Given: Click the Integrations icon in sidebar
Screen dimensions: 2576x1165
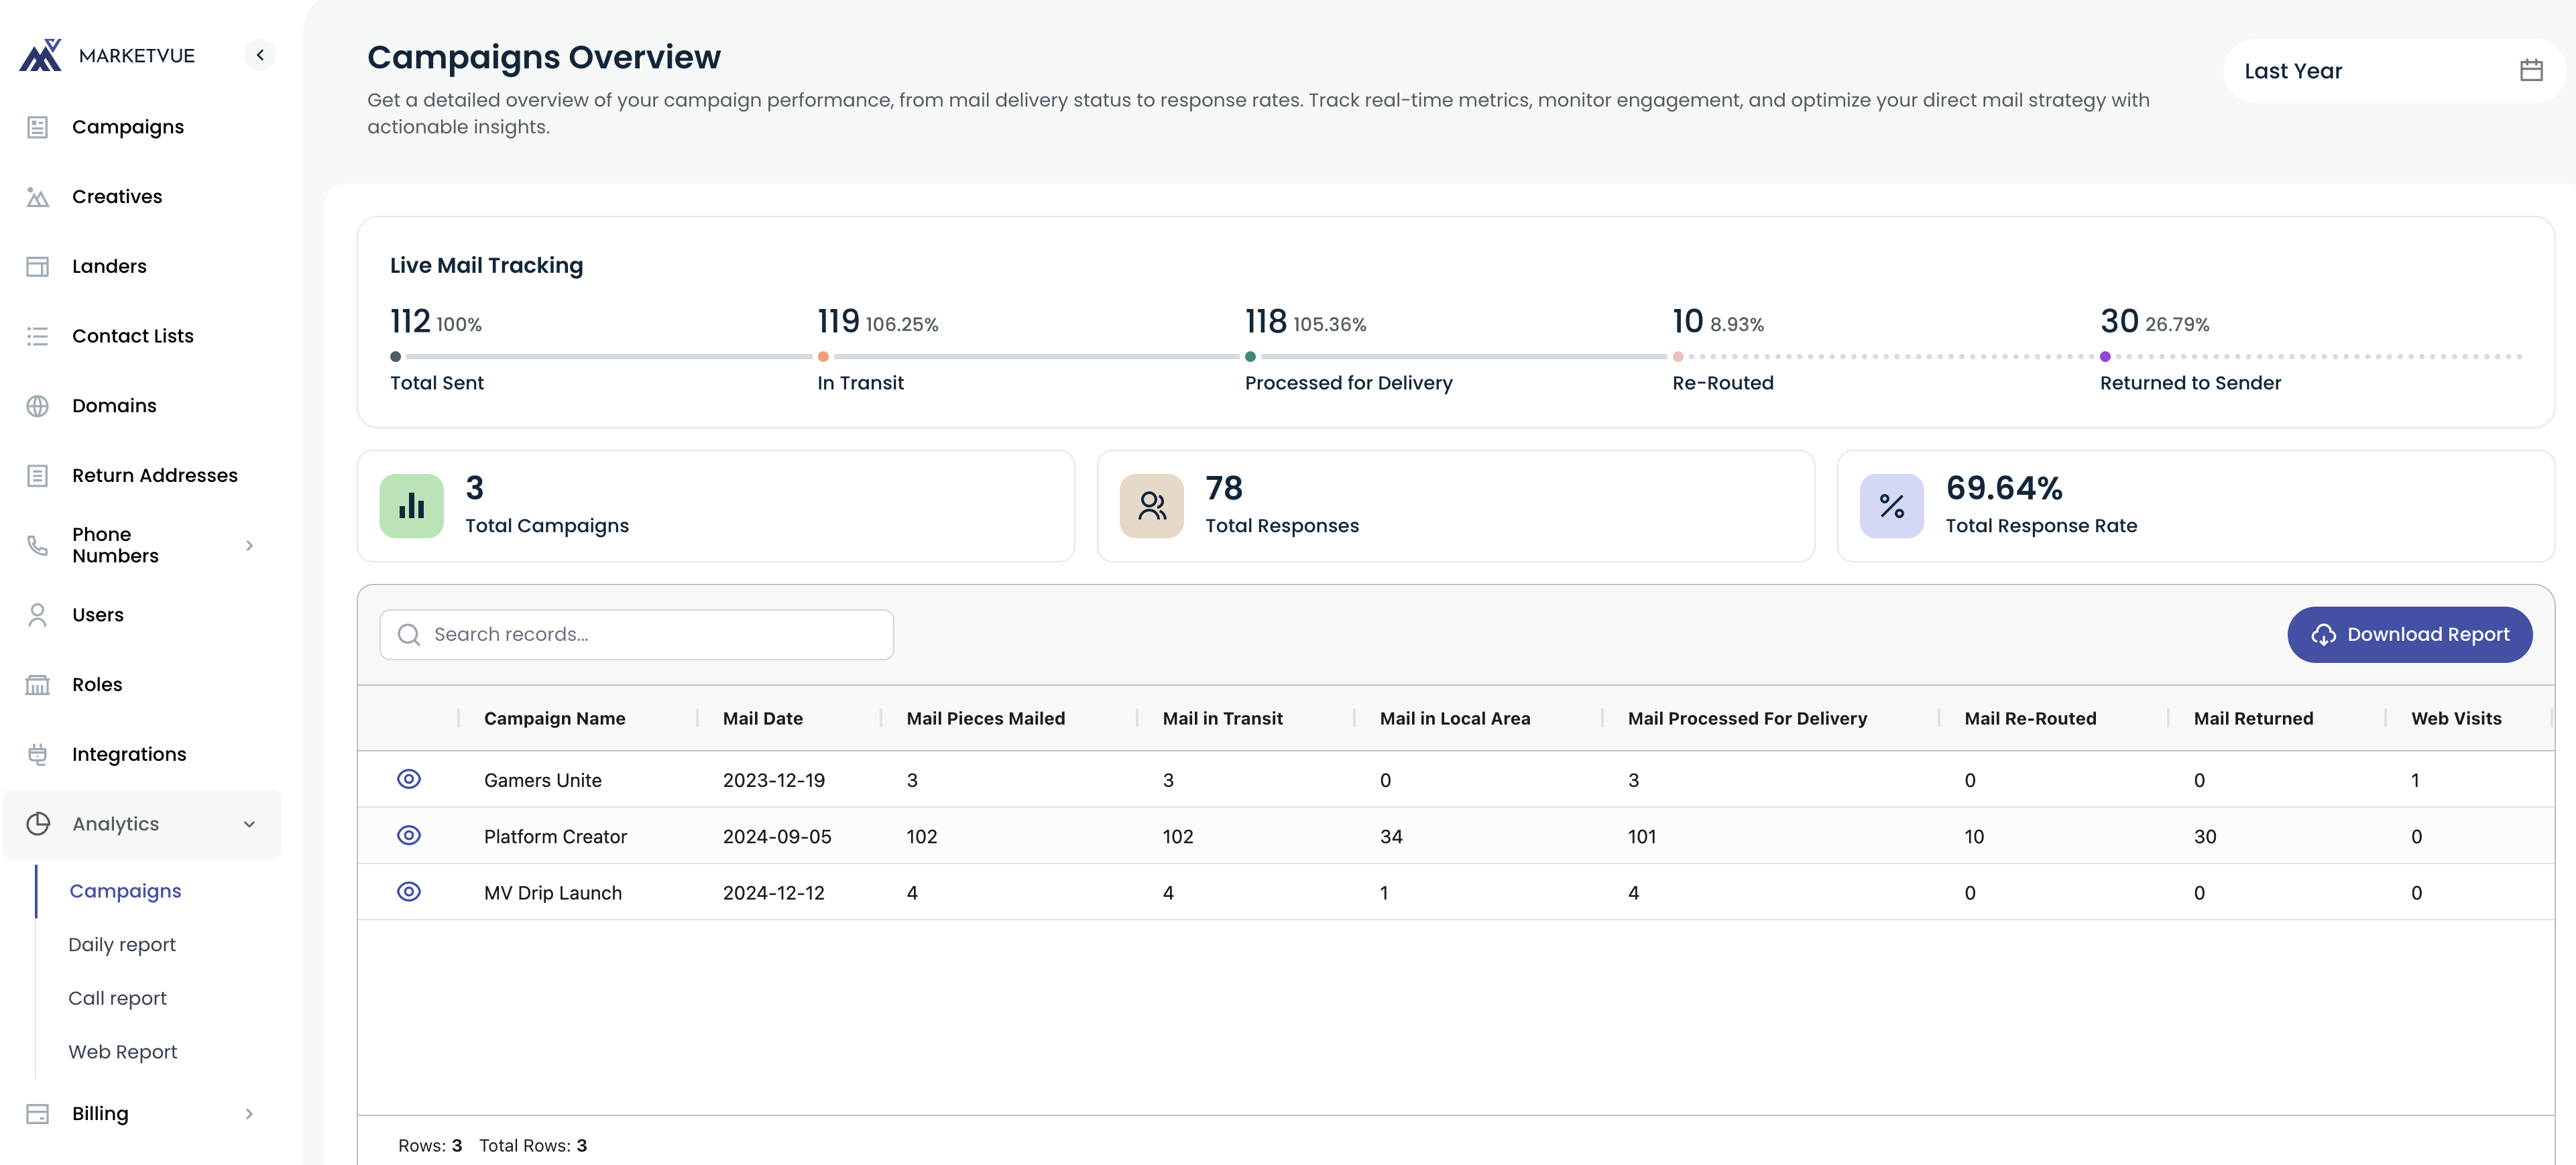Looking at the screenshot, I should (x=38, y=754).
